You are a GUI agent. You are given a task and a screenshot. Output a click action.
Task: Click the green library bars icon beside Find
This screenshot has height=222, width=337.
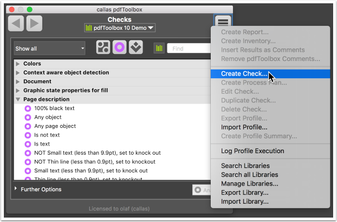[159, 48]
